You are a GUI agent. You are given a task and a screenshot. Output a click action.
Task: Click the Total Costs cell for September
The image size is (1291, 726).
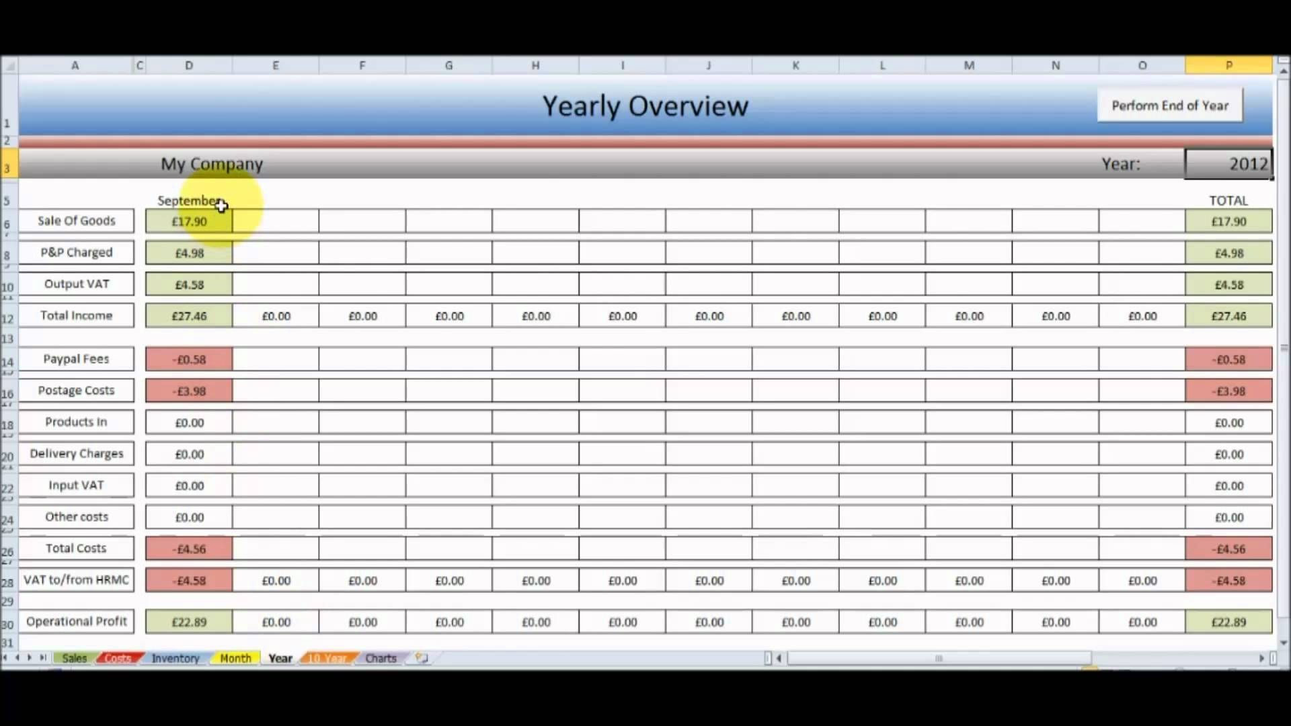coord(189,548)
